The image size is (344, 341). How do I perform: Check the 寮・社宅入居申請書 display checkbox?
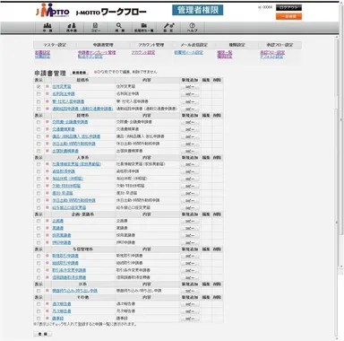point(39,101)
